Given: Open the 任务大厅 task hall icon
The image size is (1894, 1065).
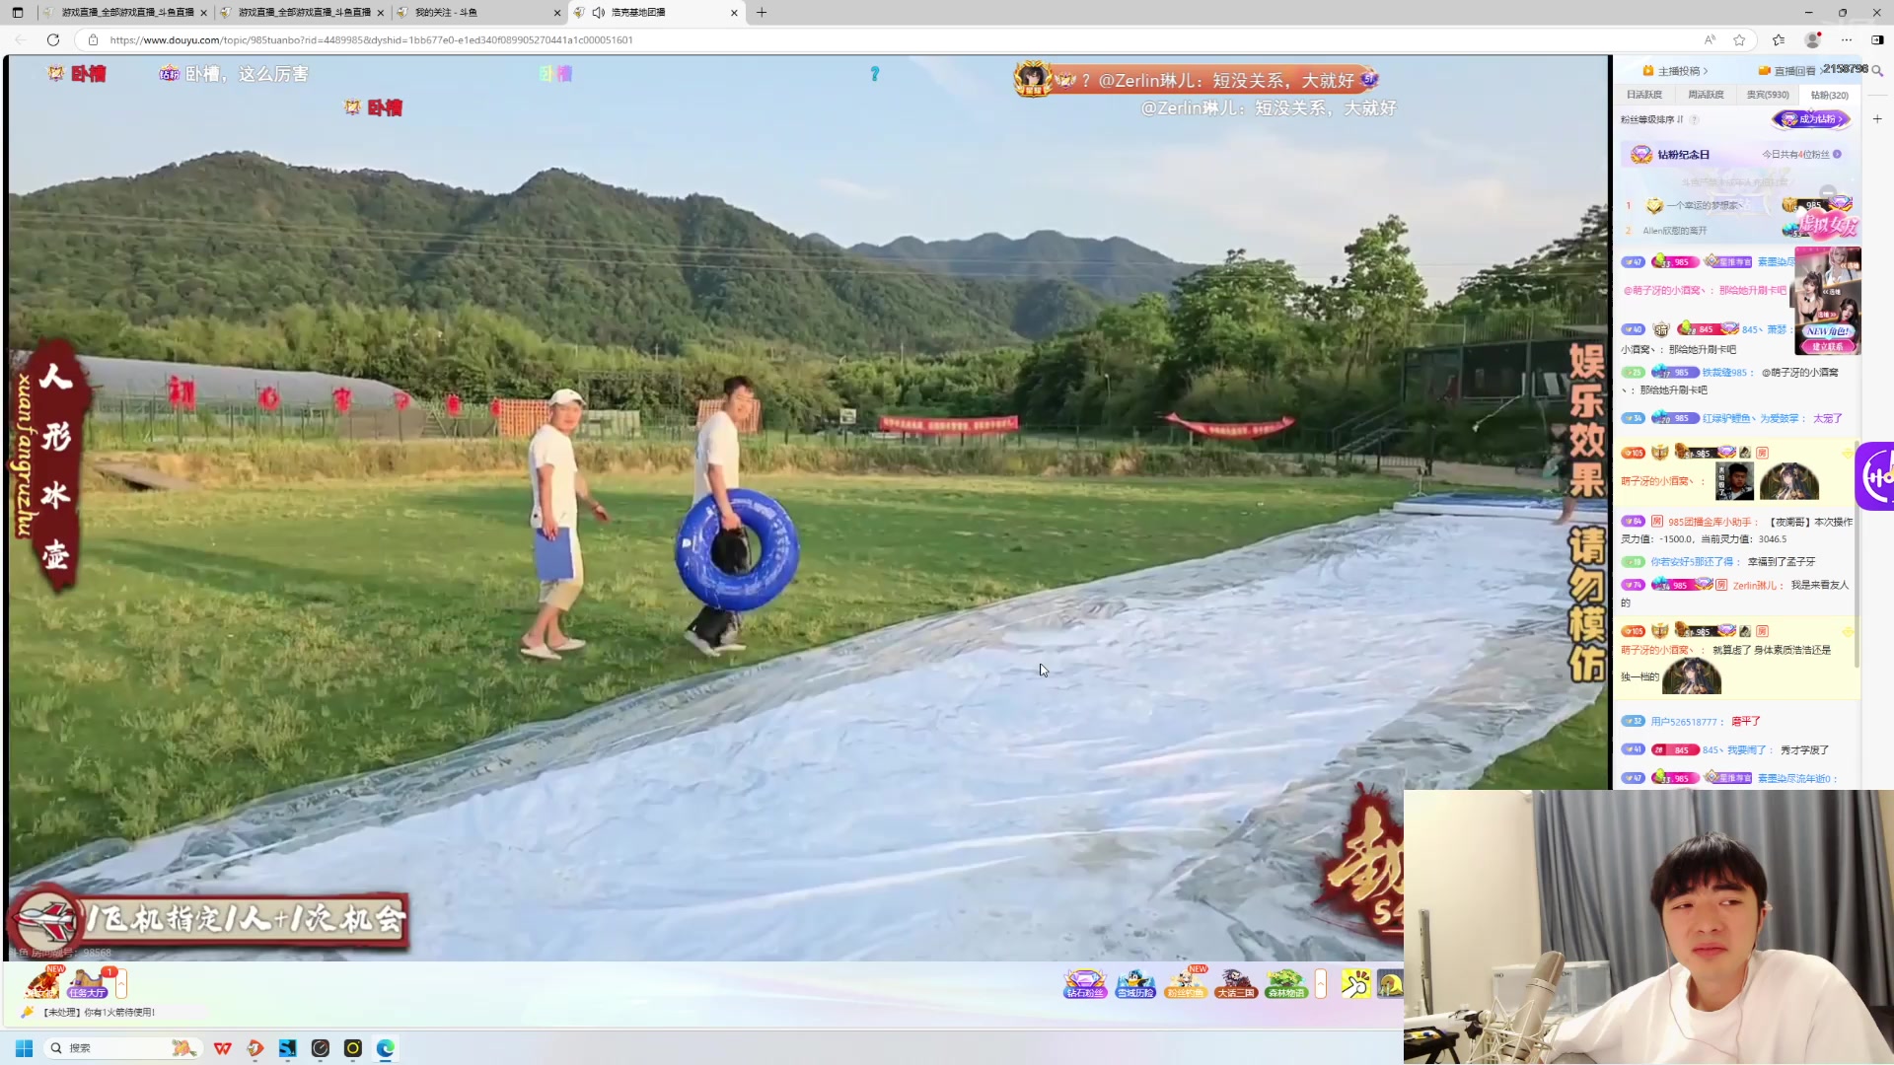Looking at the screenshot, I should pyautogui.click(x=88, y=983).
